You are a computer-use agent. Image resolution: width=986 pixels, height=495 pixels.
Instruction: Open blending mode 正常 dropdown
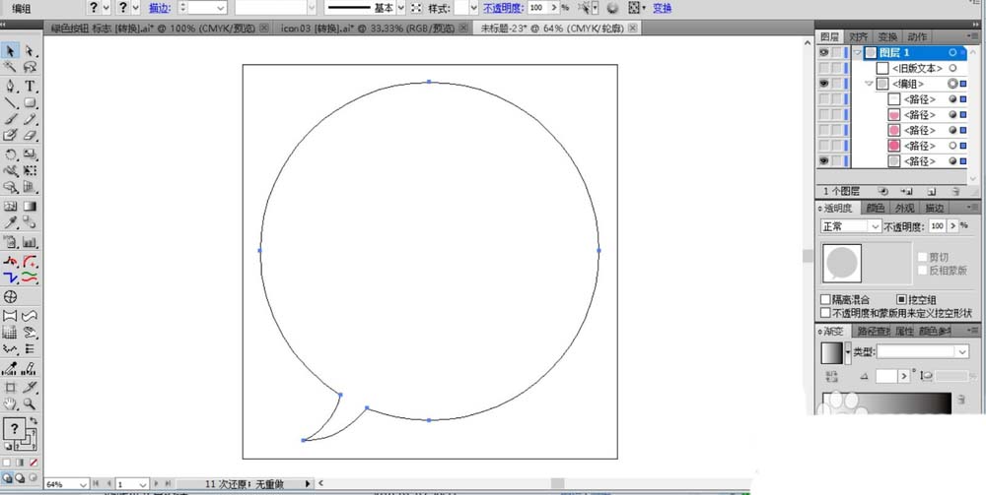(852, 226)
